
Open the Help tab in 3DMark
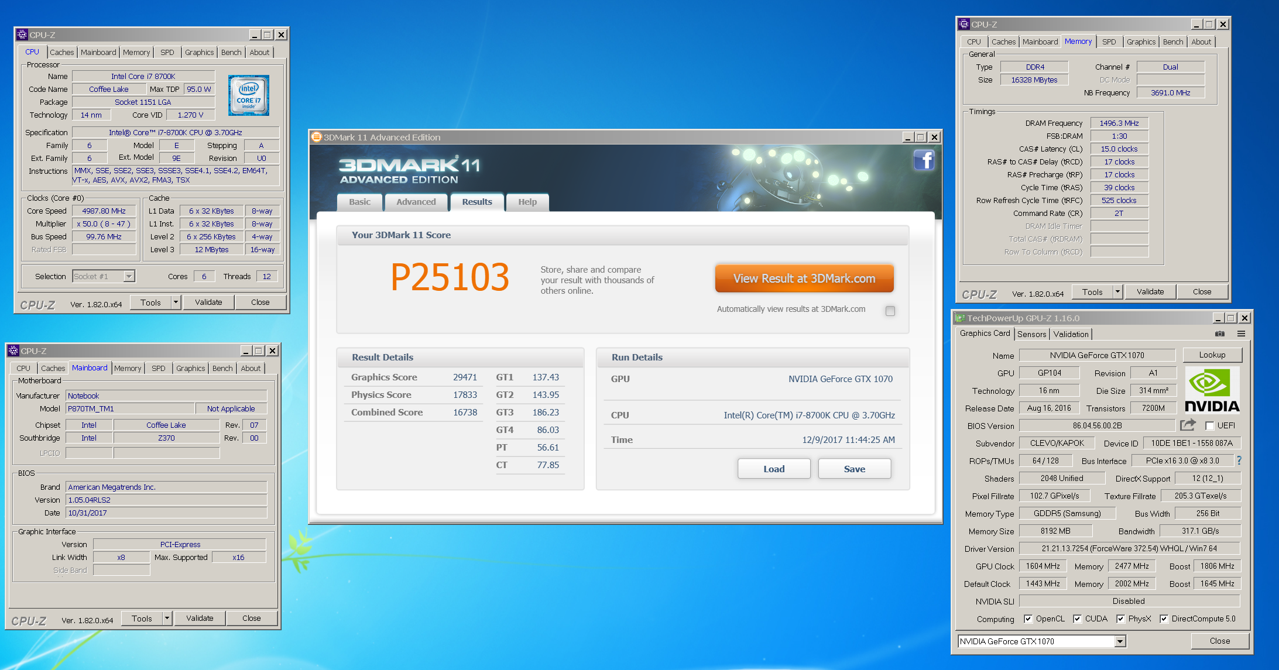[527, 202]
